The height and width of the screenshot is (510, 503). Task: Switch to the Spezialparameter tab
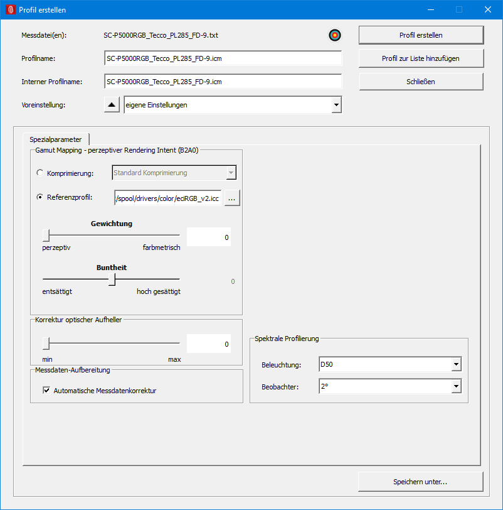point(56,139)
